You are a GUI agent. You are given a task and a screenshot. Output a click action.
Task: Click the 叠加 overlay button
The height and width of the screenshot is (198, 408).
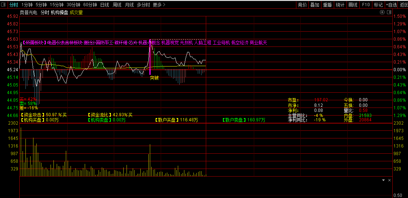click(315, 5)
